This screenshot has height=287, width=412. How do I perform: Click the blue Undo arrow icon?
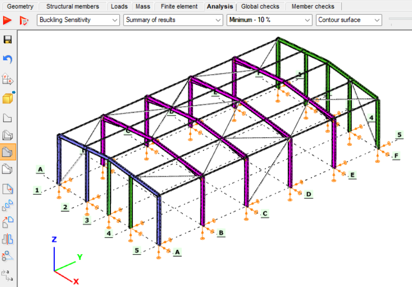(x=8, y=59)
